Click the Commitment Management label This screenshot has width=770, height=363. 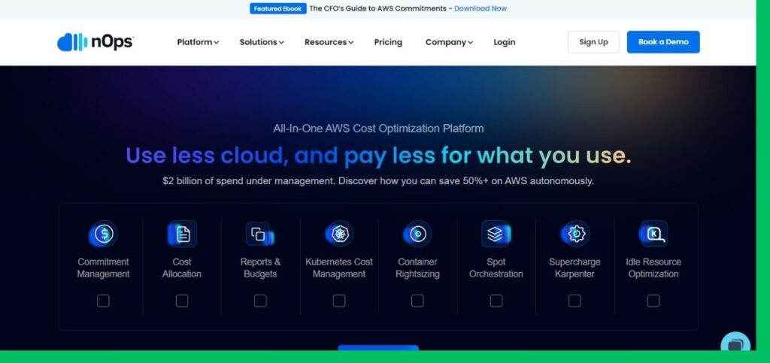click(103, 268)
